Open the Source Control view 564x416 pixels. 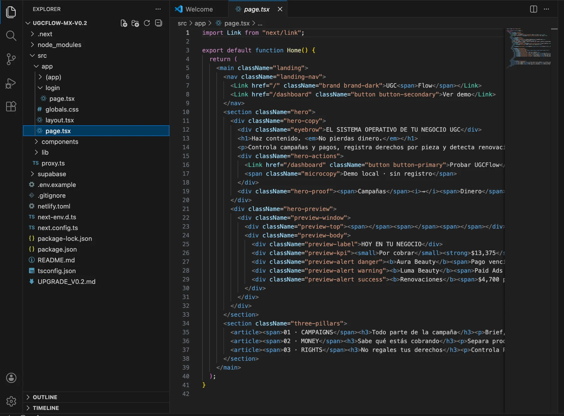(11, 59)
